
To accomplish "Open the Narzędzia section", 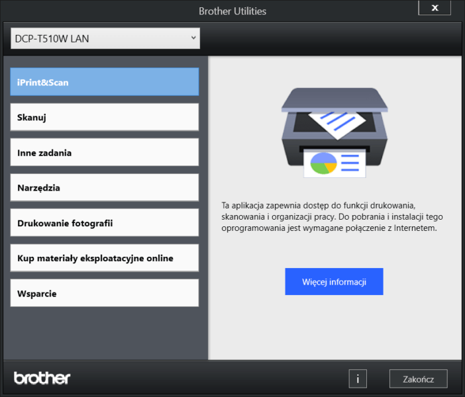I will (105, 187).
